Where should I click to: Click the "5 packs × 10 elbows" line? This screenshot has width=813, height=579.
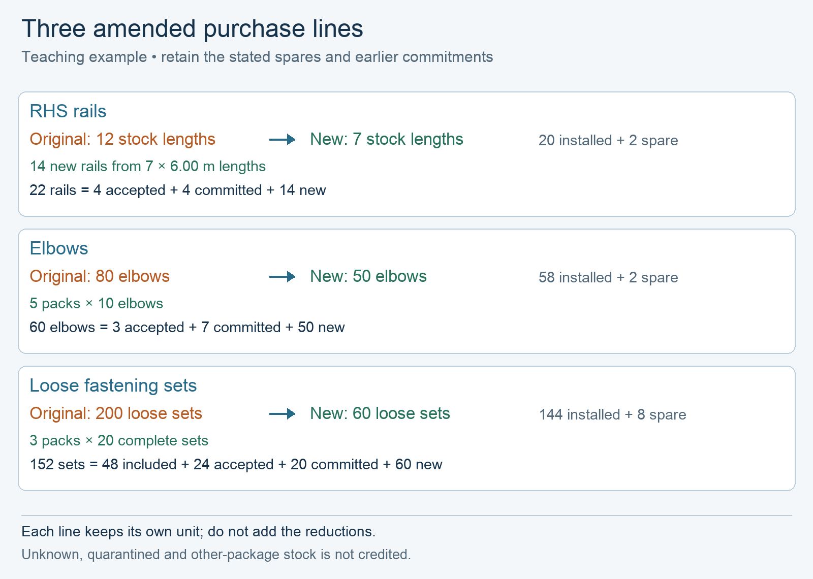click(97, 303)
